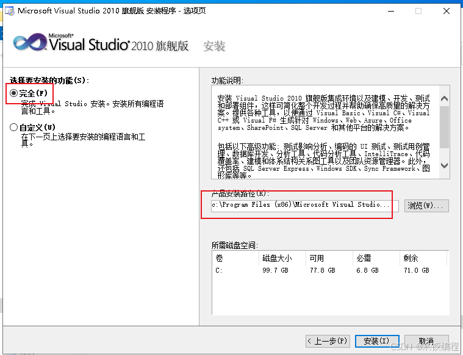Viewport: 463px width, 355px height.
Task: Minimize the installer window
Action: 391,11
